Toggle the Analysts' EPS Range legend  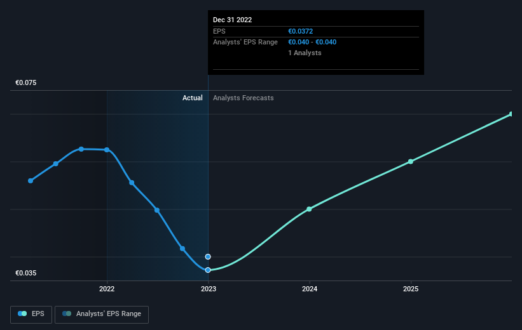point(102,314)
